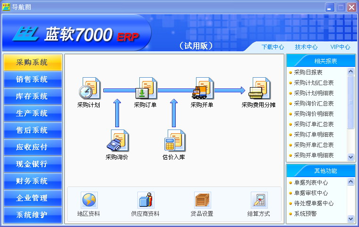Open the 采购计划 workflow icon
359x227 pixels.
tap(88, 88)
